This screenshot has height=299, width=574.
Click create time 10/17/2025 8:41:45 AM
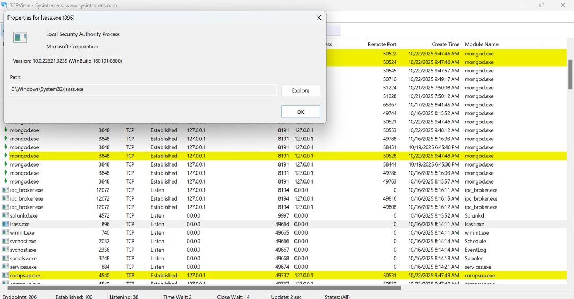[434, 105]
